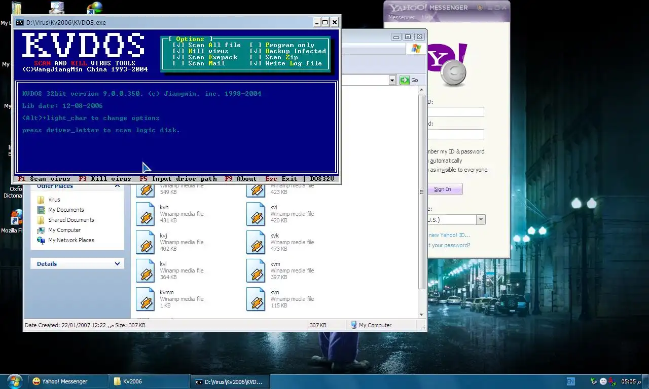Click the Yahoo ID input field

click(x=456, y=112)
